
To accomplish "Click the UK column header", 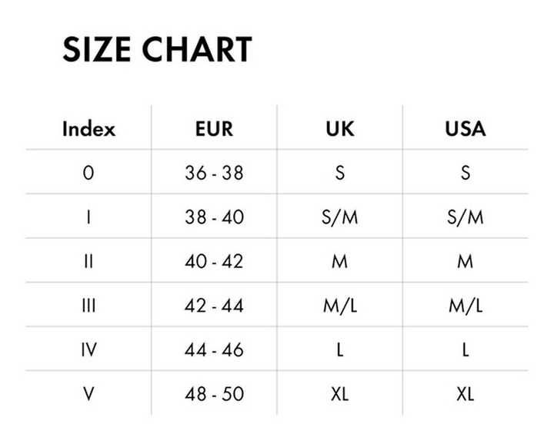I will coord(339,128).
